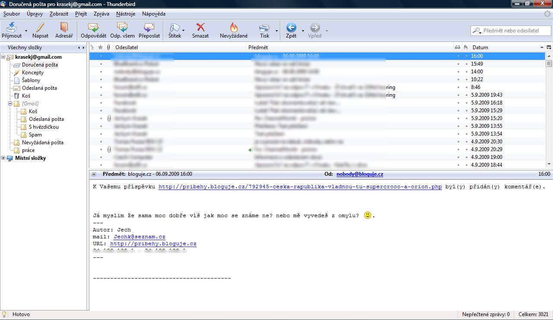The width and height of the screenshot is (553, 320).
Task: Reply to all with Odp. všem
Action: (122, 30)
